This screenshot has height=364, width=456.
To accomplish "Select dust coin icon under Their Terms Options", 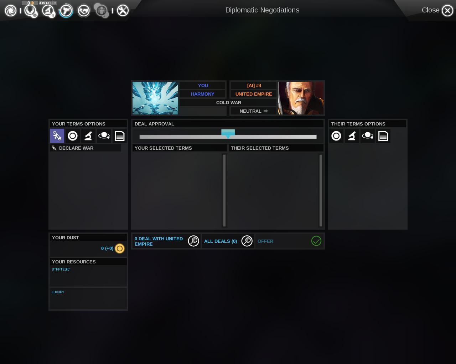I will tap(336, 136).
